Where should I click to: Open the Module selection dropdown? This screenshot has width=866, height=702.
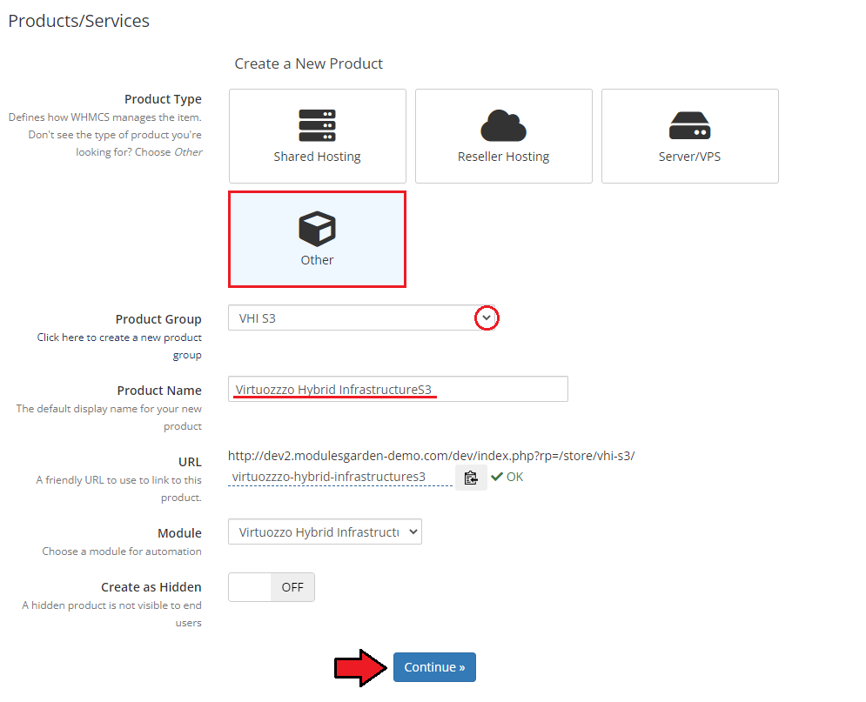point(325,532)
